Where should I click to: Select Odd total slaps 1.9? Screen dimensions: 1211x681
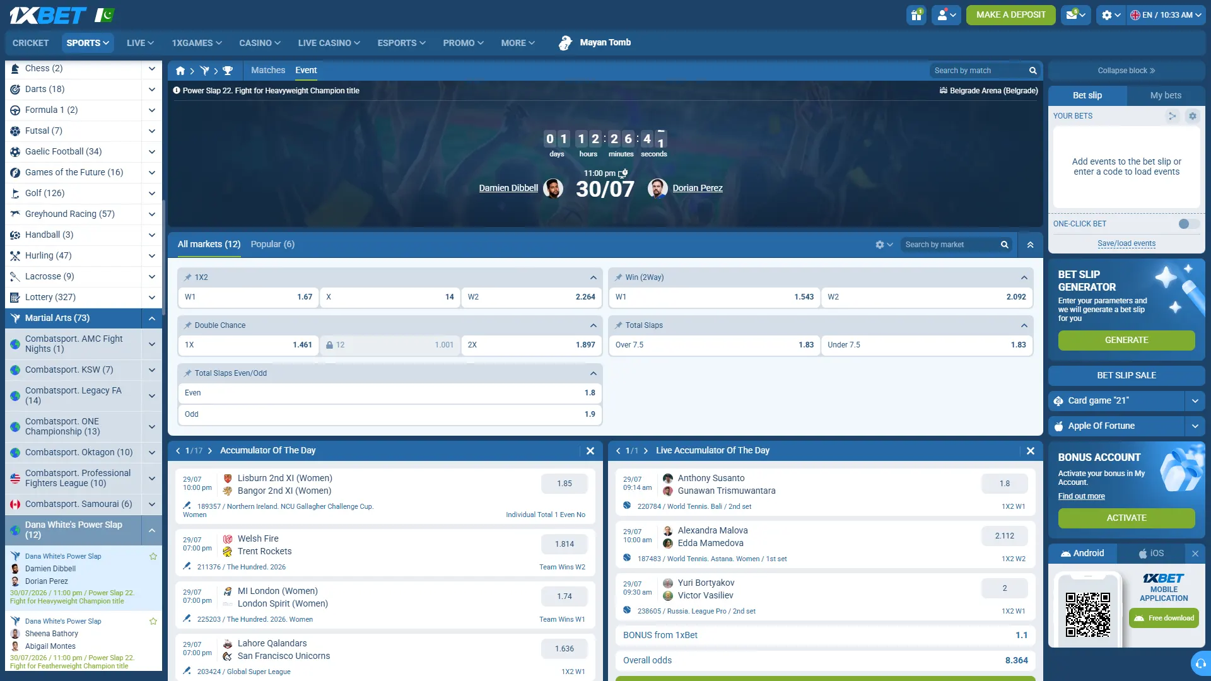(389, 415)
